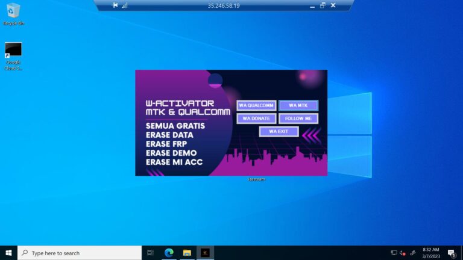This screenshot has width=463, height=260.
Task: Click the taskbar search box
Action: [x=80, y=253]
